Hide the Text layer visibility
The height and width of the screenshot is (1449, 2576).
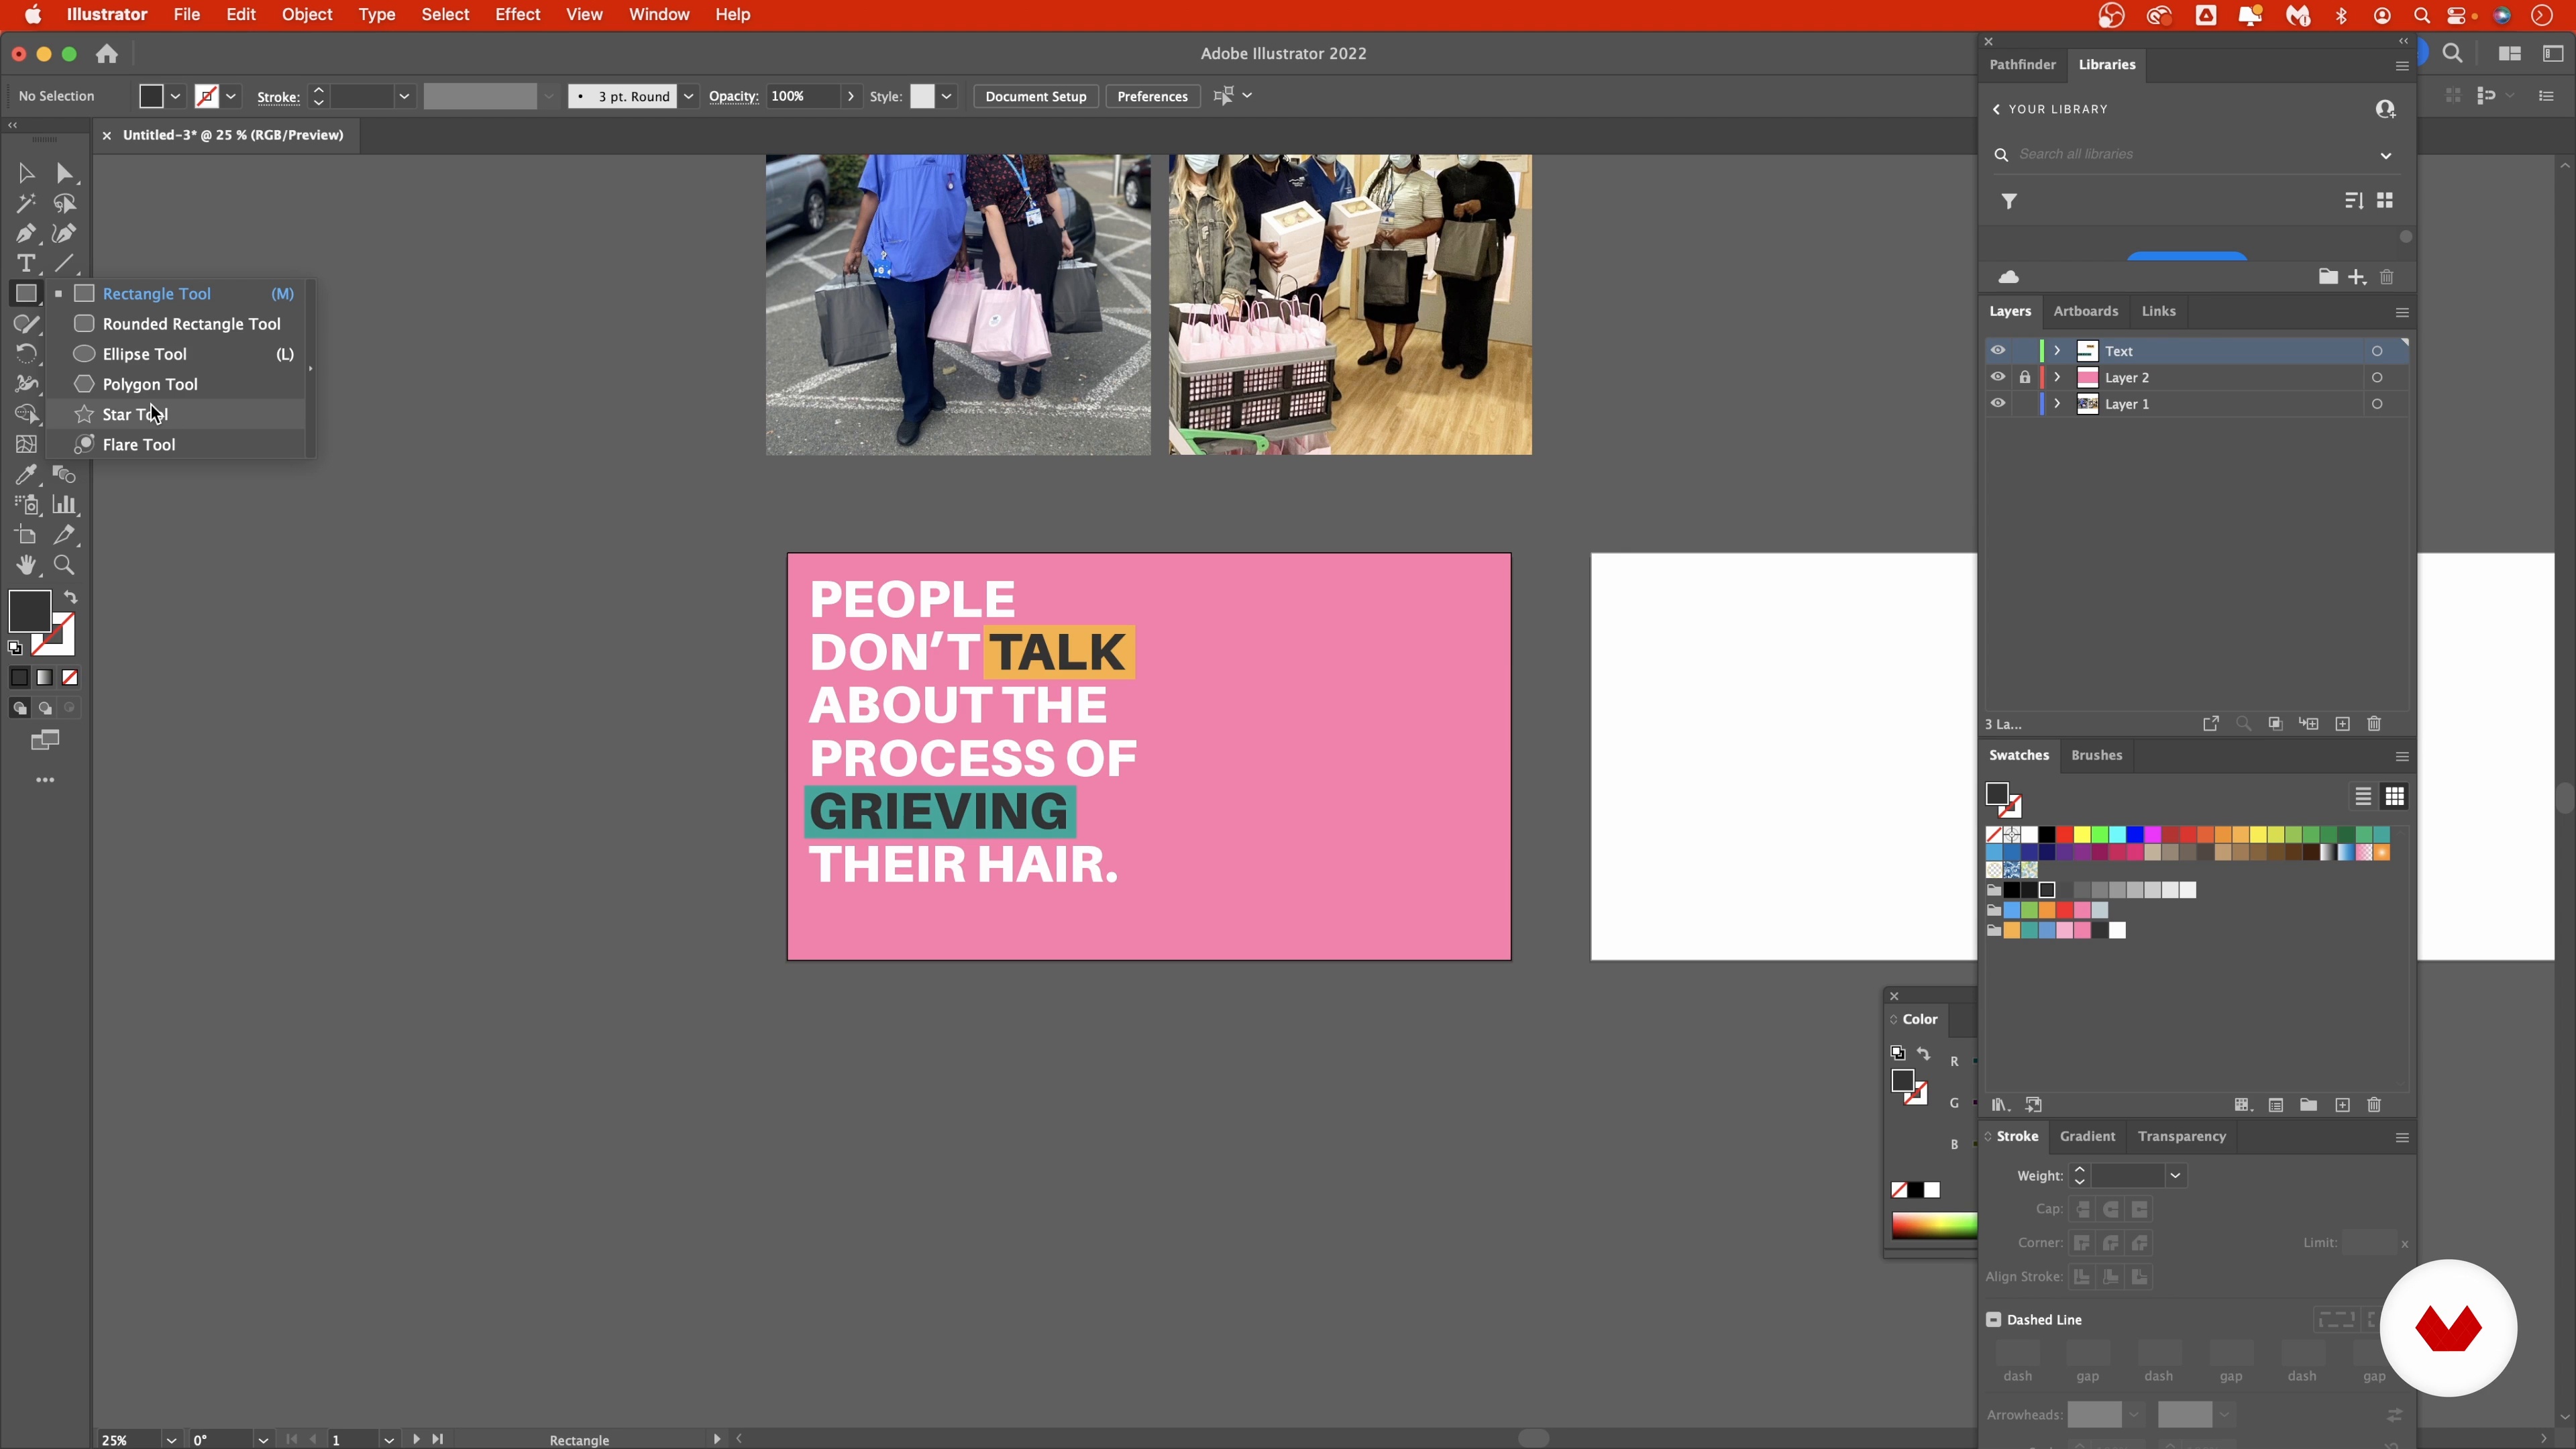coord(1997,350)
